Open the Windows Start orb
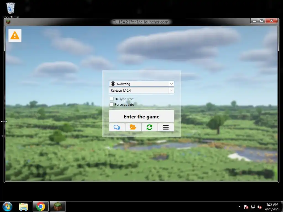 pyautogui.click(x=7, y=206)
